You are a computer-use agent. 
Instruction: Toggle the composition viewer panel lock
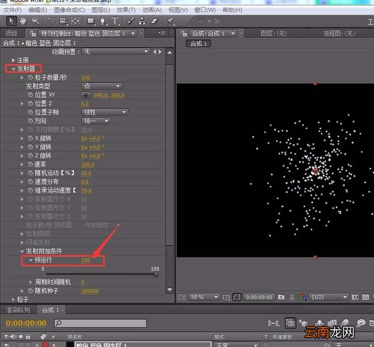tap(184, 33)
